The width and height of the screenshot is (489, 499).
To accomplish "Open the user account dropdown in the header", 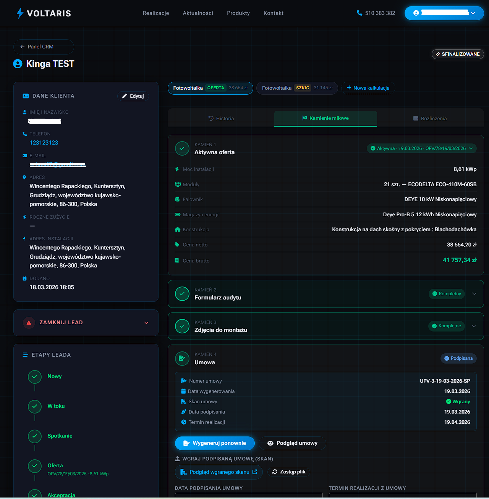I will click(x=444, y=13).
